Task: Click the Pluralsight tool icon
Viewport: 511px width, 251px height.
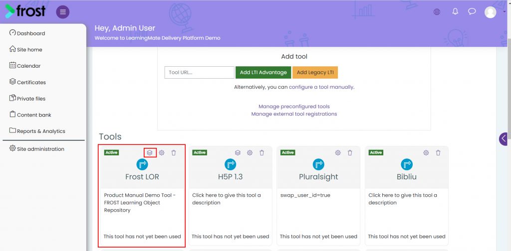Action: 318,164
